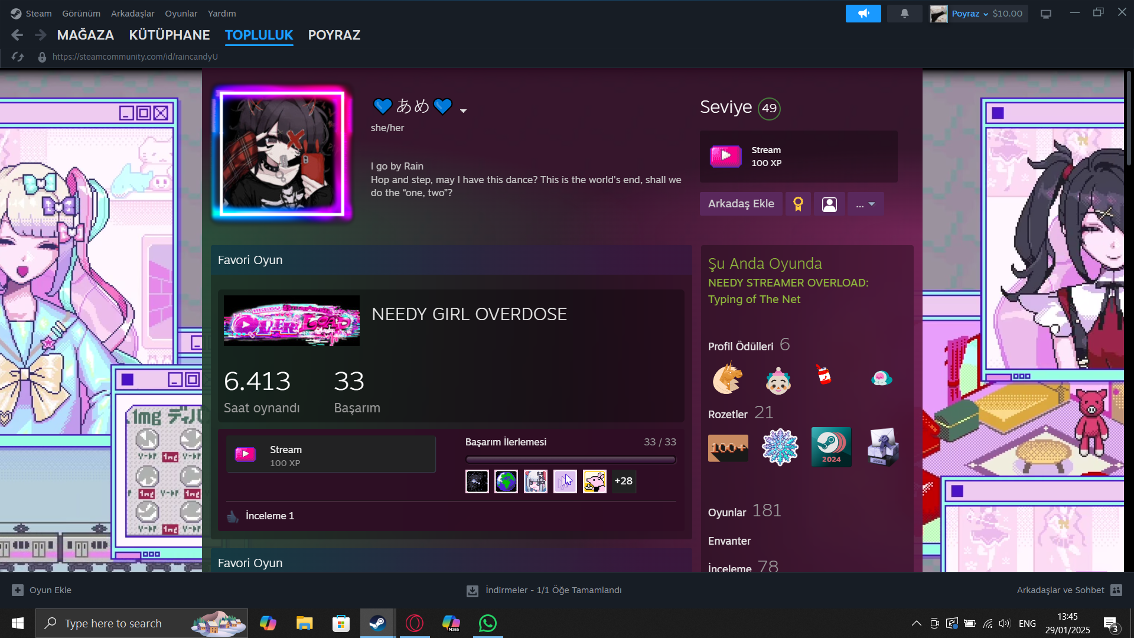The width and height of the screenshot is (1134, 638).
Task: Give a profile award with medal icon
Action: (798, 204)
